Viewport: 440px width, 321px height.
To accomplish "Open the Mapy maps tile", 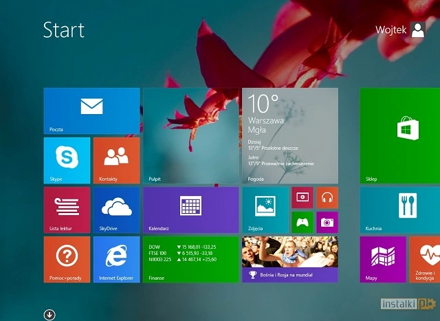I will click(x=383, y=260).
